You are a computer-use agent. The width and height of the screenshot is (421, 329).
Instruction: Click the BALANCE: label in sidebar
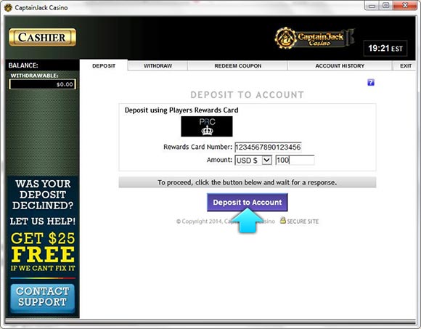tap(23, 65)
